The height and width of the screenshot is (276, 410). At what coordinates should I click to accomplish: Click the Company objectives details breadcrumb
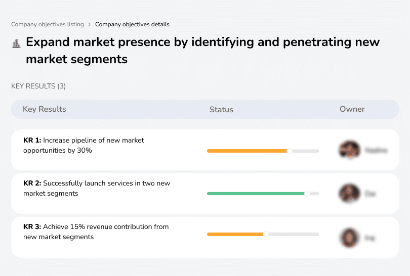[x=132, y=24]
